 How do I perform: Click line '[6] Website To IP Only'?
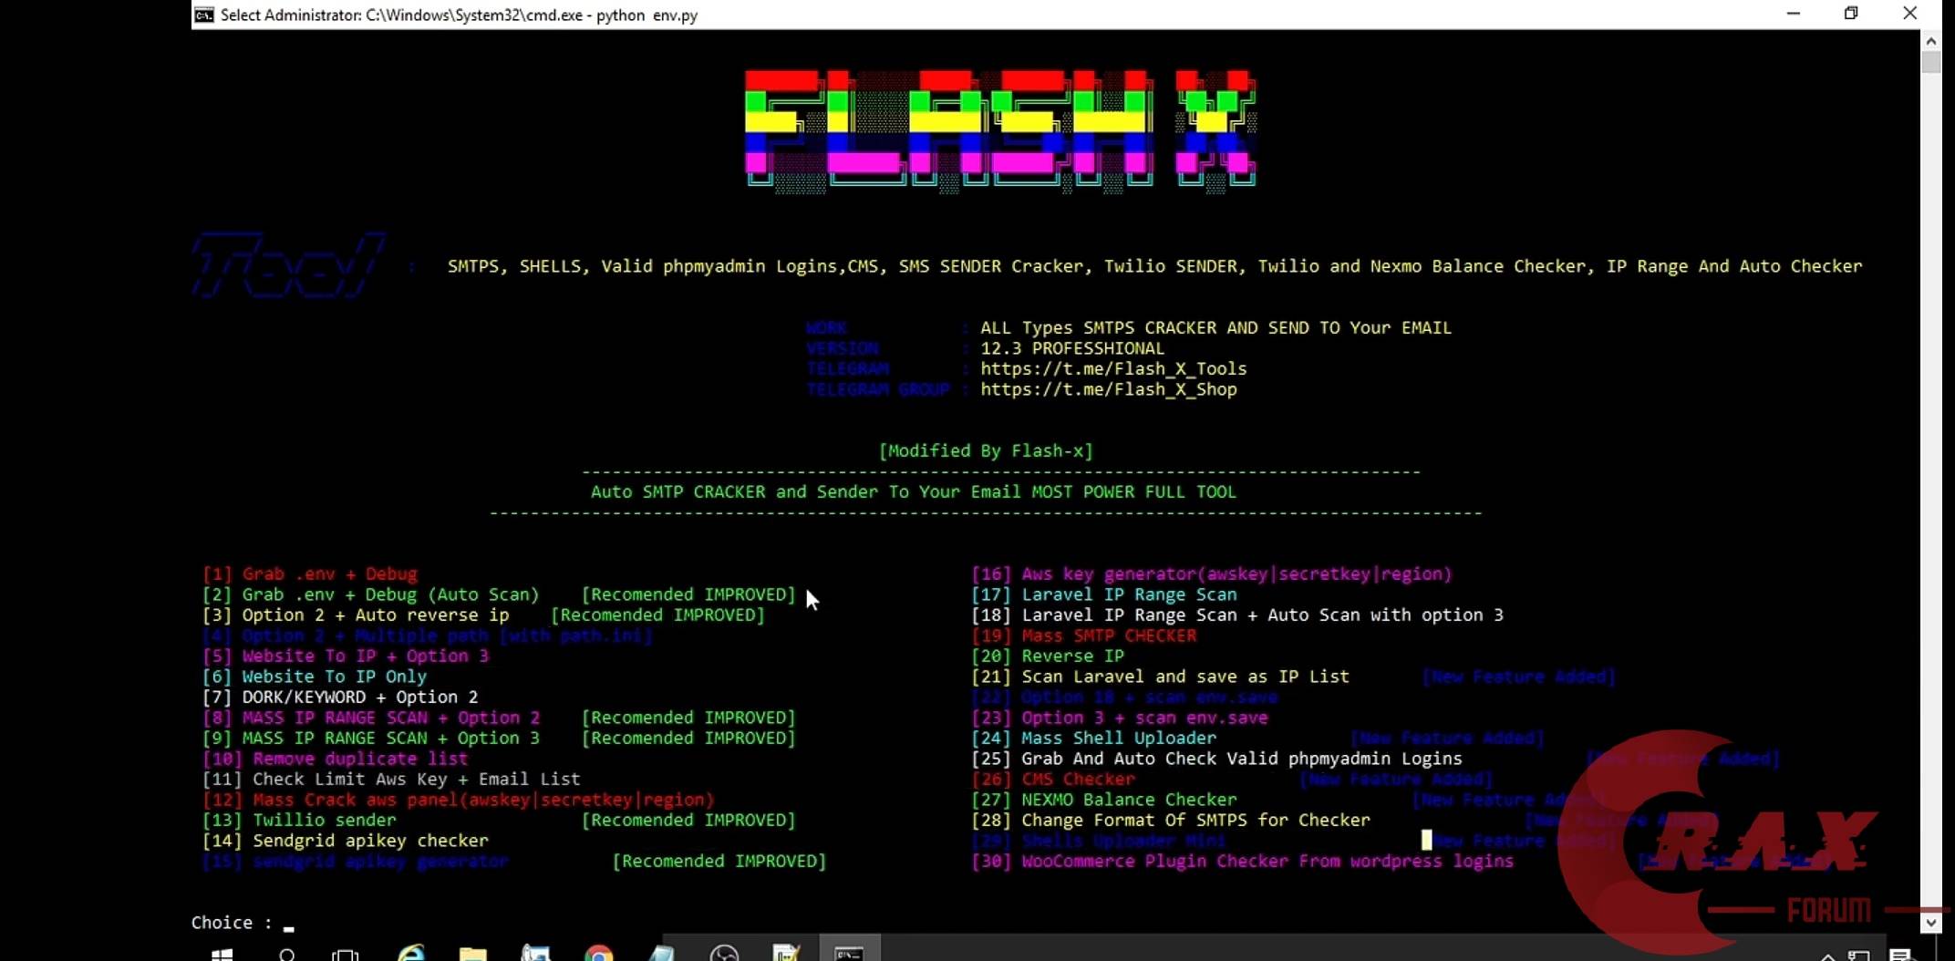[x=315, y=677]
